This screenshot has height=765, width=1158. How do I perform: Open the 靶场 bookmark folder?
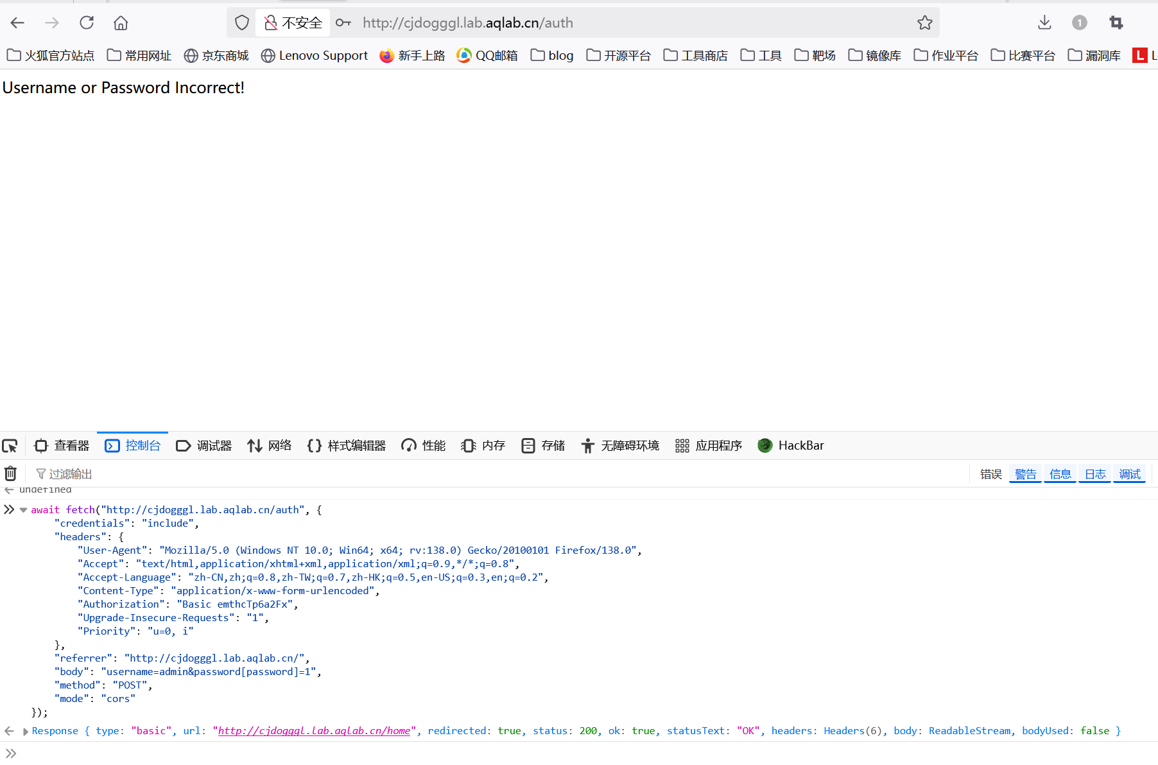(815, 56)
